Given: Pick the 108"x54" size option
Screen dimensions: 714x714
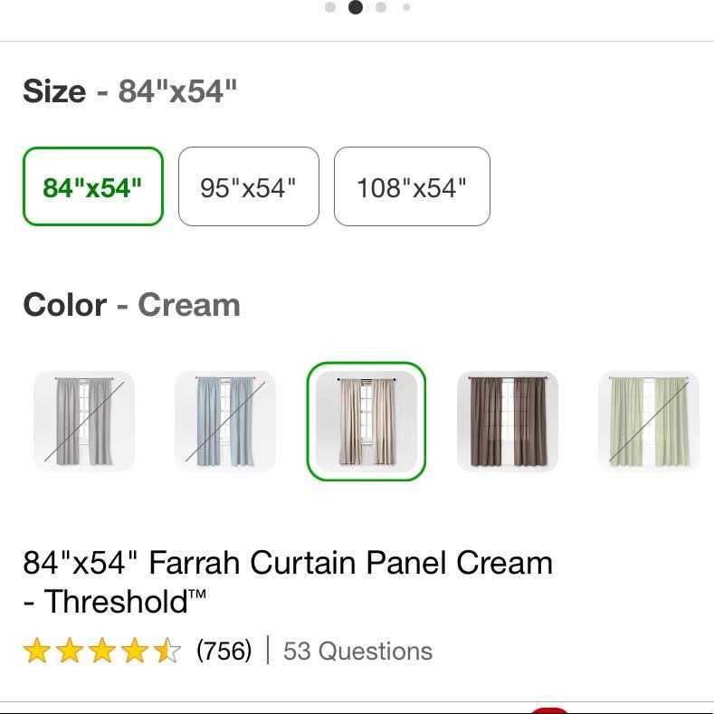Looking at the screenshot, I should coord(412,186).
